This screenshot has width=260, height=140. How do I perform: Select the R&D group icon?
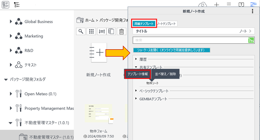click(19, 50)
